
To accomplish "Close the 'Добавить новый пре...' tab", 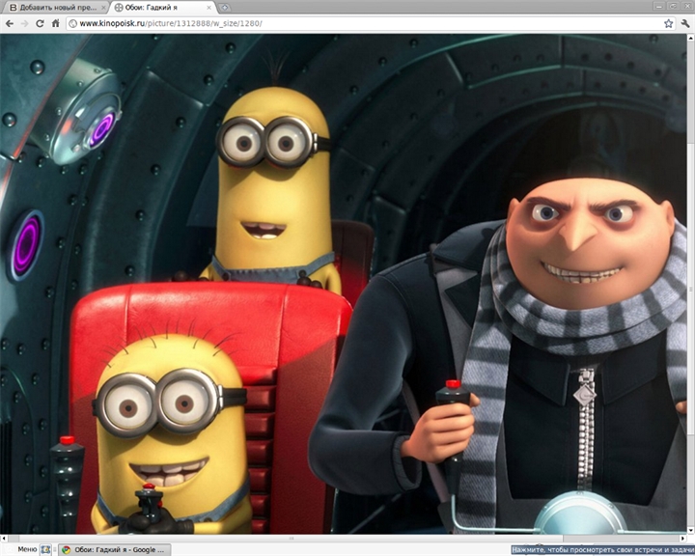I will click(103, 8).
